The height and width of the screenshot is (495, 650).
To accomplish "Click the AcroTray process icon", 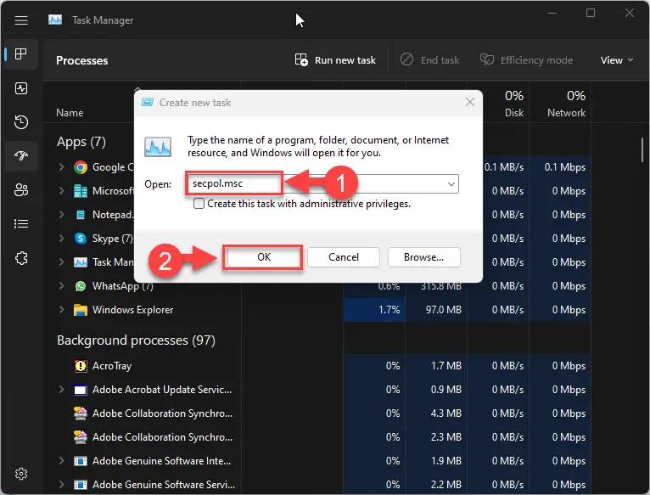I will click(81, 366).
